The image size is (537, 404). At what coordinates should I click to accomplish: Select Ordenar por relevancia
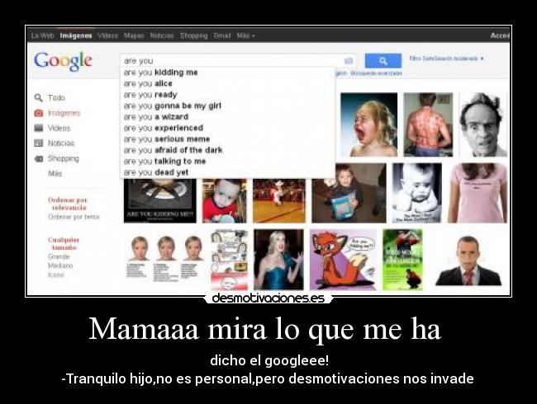point(68,204)
